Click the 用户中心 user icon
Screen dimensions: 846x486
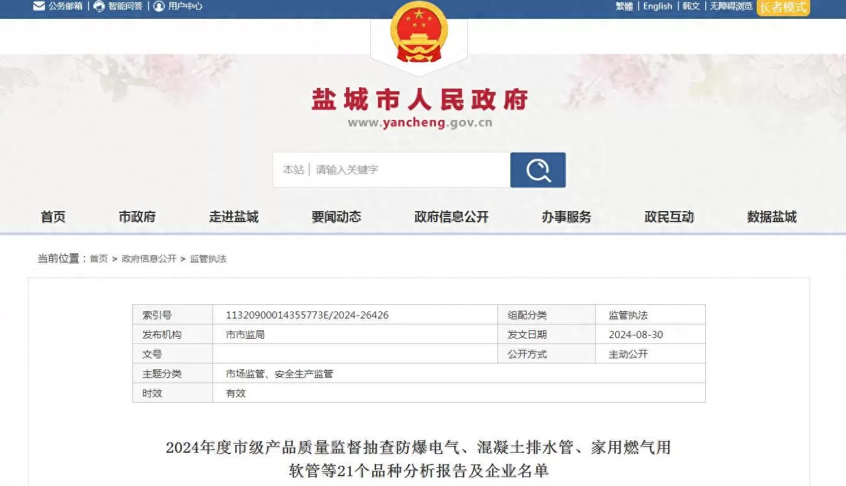point(159,7)
